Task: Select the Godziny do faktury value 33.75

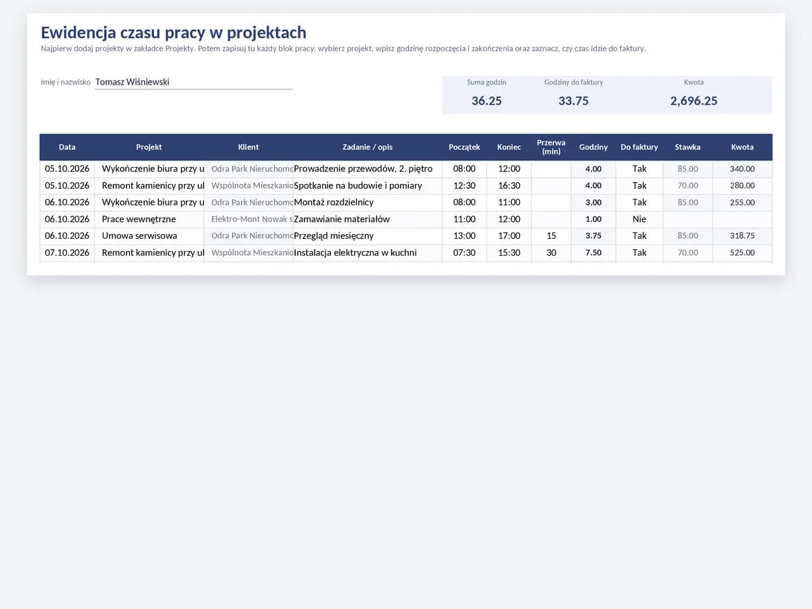Action: (x=573, y=101)
